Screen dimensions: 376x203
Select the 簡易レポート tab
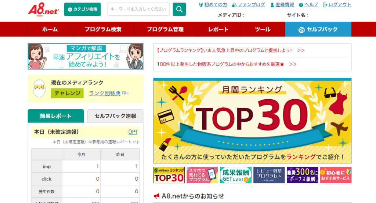[x=56, y=116]
